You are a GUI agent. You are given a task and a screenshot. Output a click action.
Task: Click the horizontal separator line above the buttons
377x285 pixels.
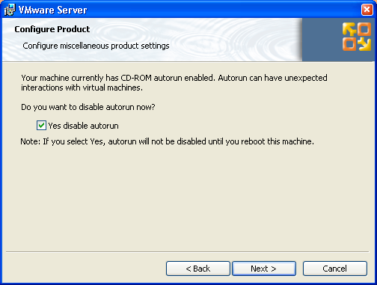click(x=187, y=252)
